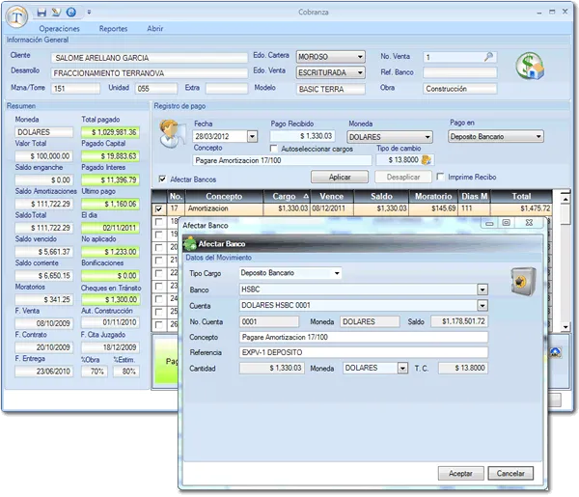The width and height of the screenshot is (579, 497).
Task: Sort grid by the Concepto column header
Action: (224, 197)
